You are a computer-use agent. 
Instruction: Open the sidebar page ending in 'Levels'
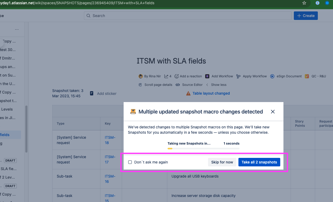point(6,109)
